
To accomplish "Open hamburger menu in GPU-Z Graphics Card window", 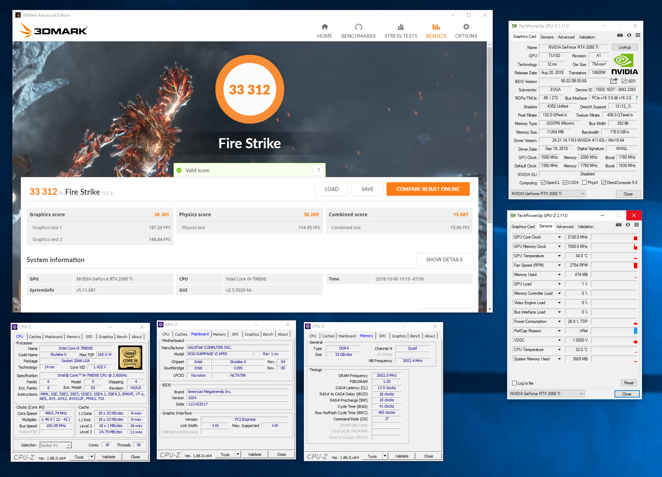I will [x=638, y=35].
